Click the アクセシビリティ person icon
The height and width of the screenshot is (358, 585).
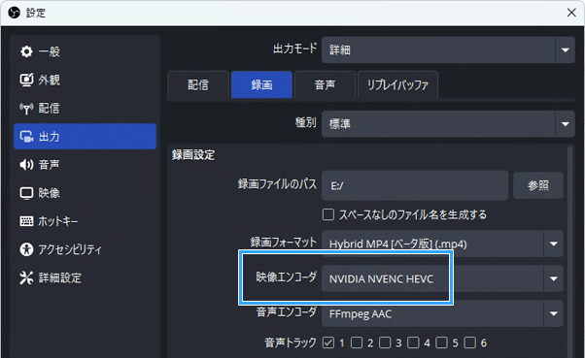[26, 249]
